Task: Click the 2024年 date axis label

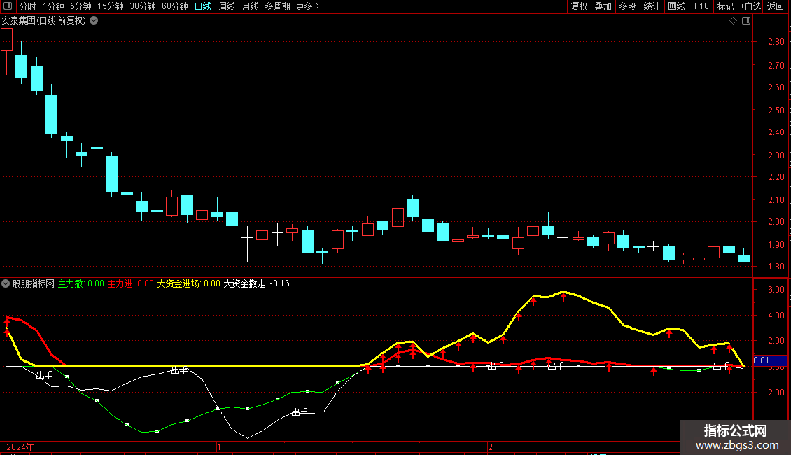Action: (x=20, y=447)
